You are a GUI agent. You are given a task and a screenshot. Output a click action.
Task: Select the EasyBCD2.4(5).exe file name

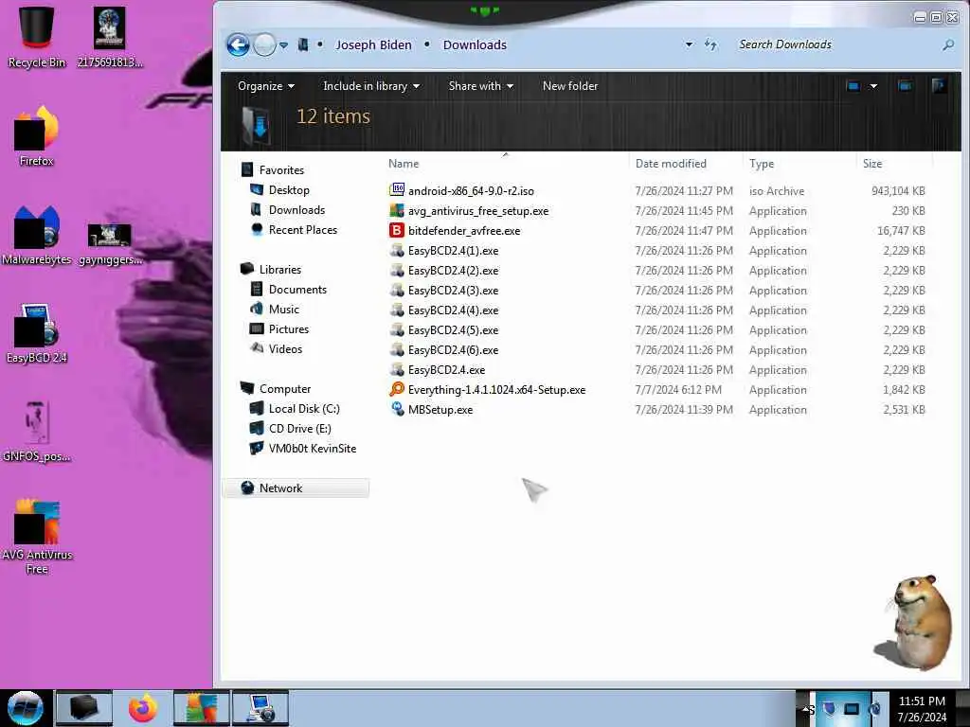point(453,329)
